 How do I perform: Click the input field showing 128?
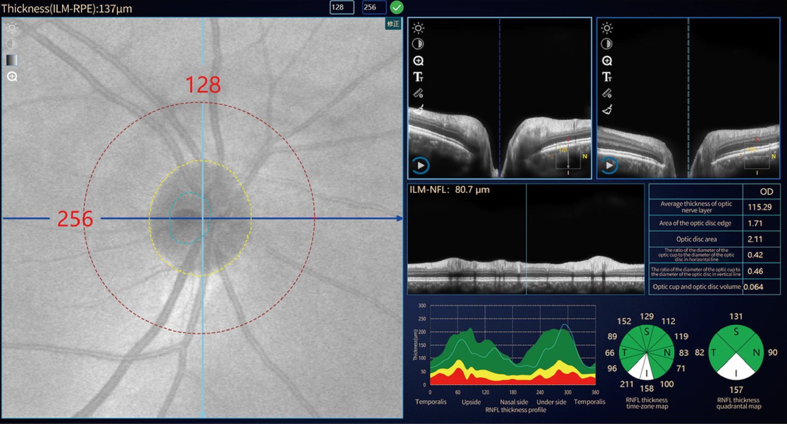pyautogui.click(x=341, y=7)
